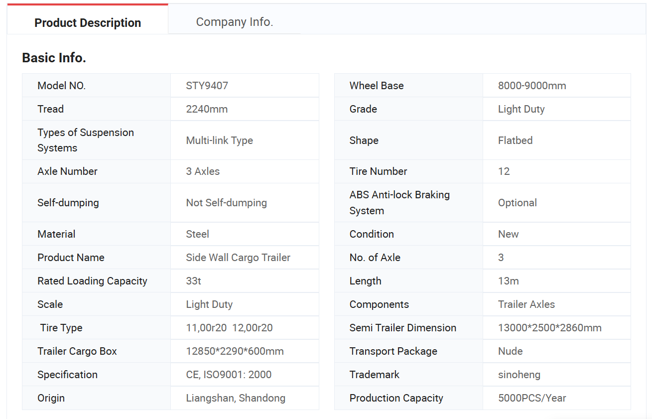This screenshot has height=419, width=652.
Task: Click the 'Self-dumping' label
Action: pos(68,203)
